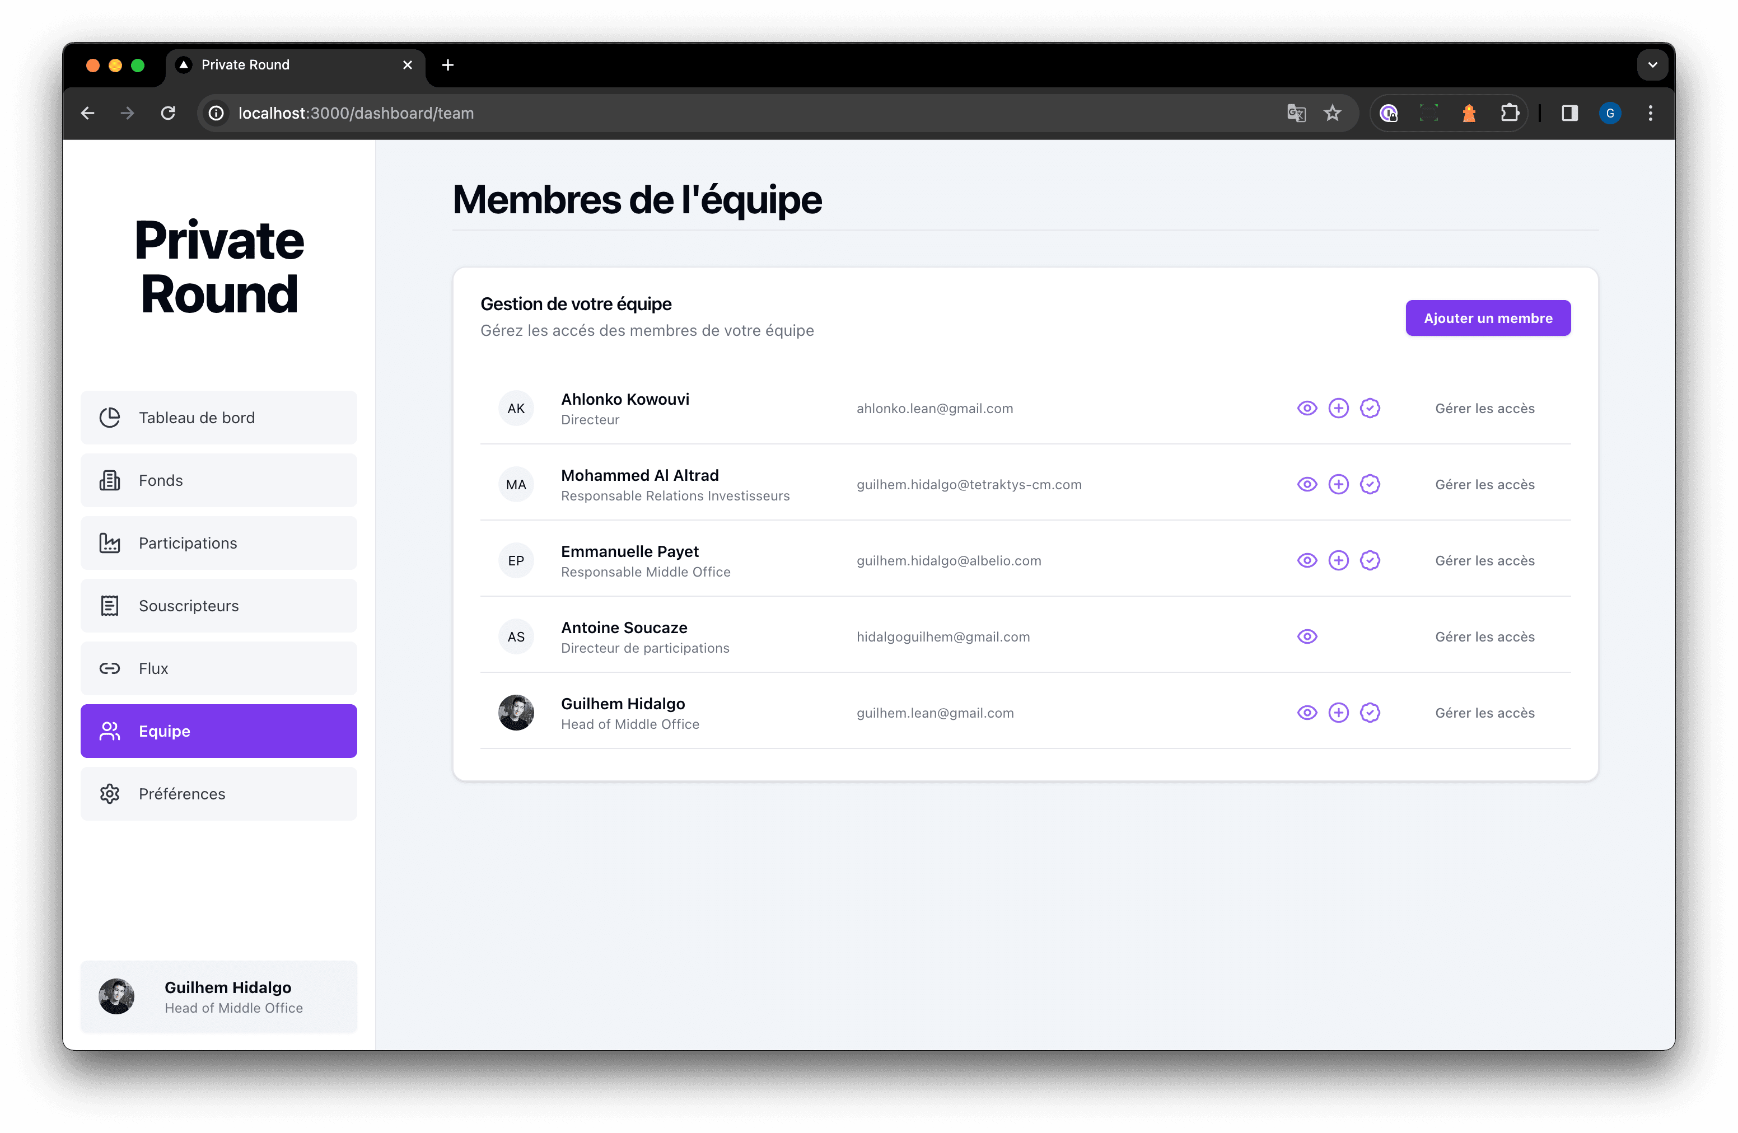Open the Fonds section
This screenshot has height=1133, width=1738.
coord(218,480)
